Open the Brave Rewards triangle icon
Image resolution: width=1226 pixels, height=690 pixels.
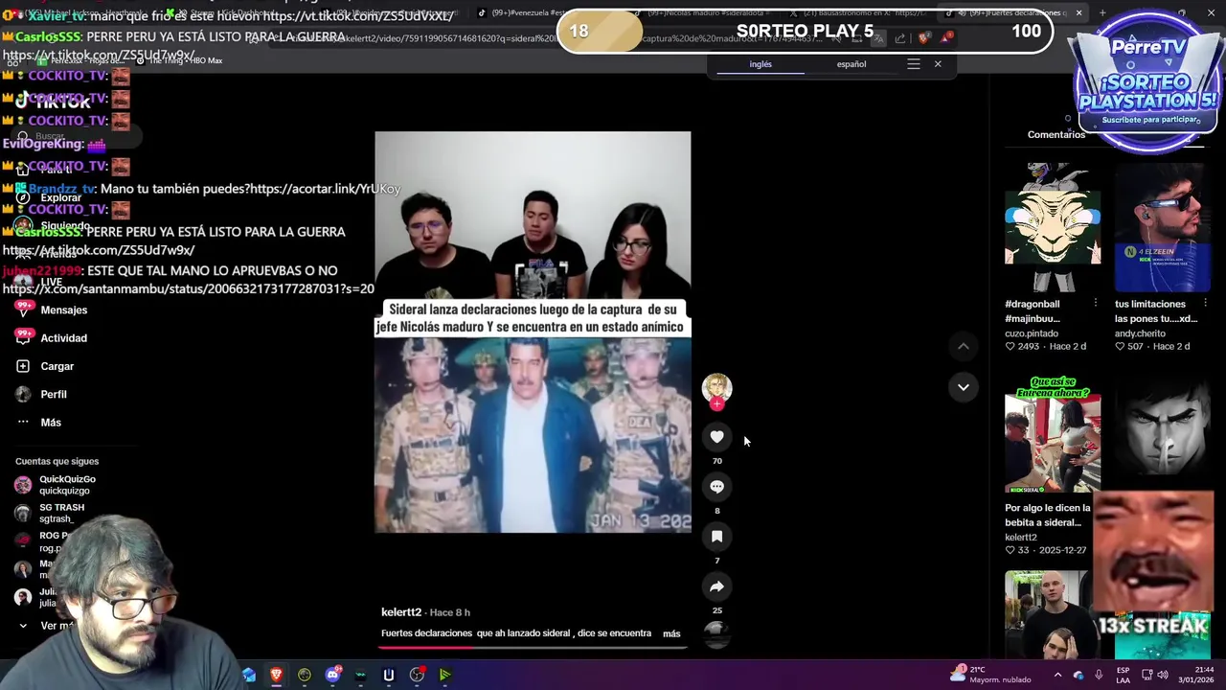tap(946, 37)
